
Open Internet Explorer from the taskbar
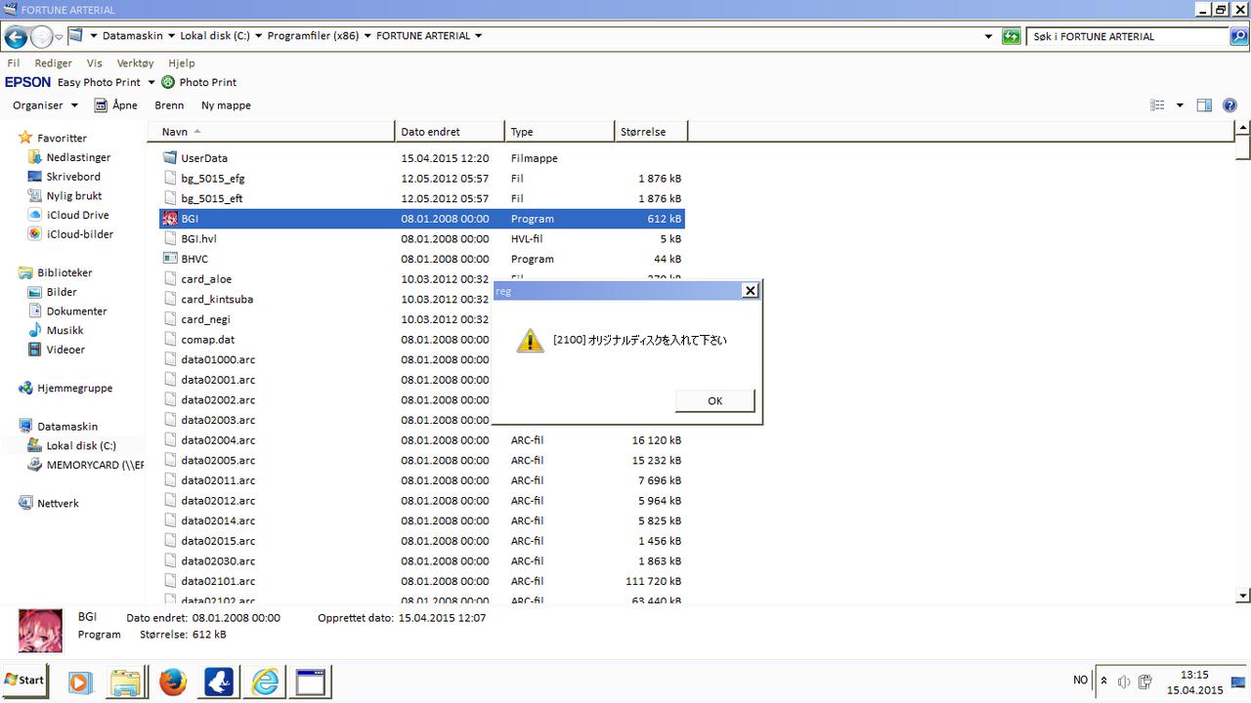coord(265,681)
